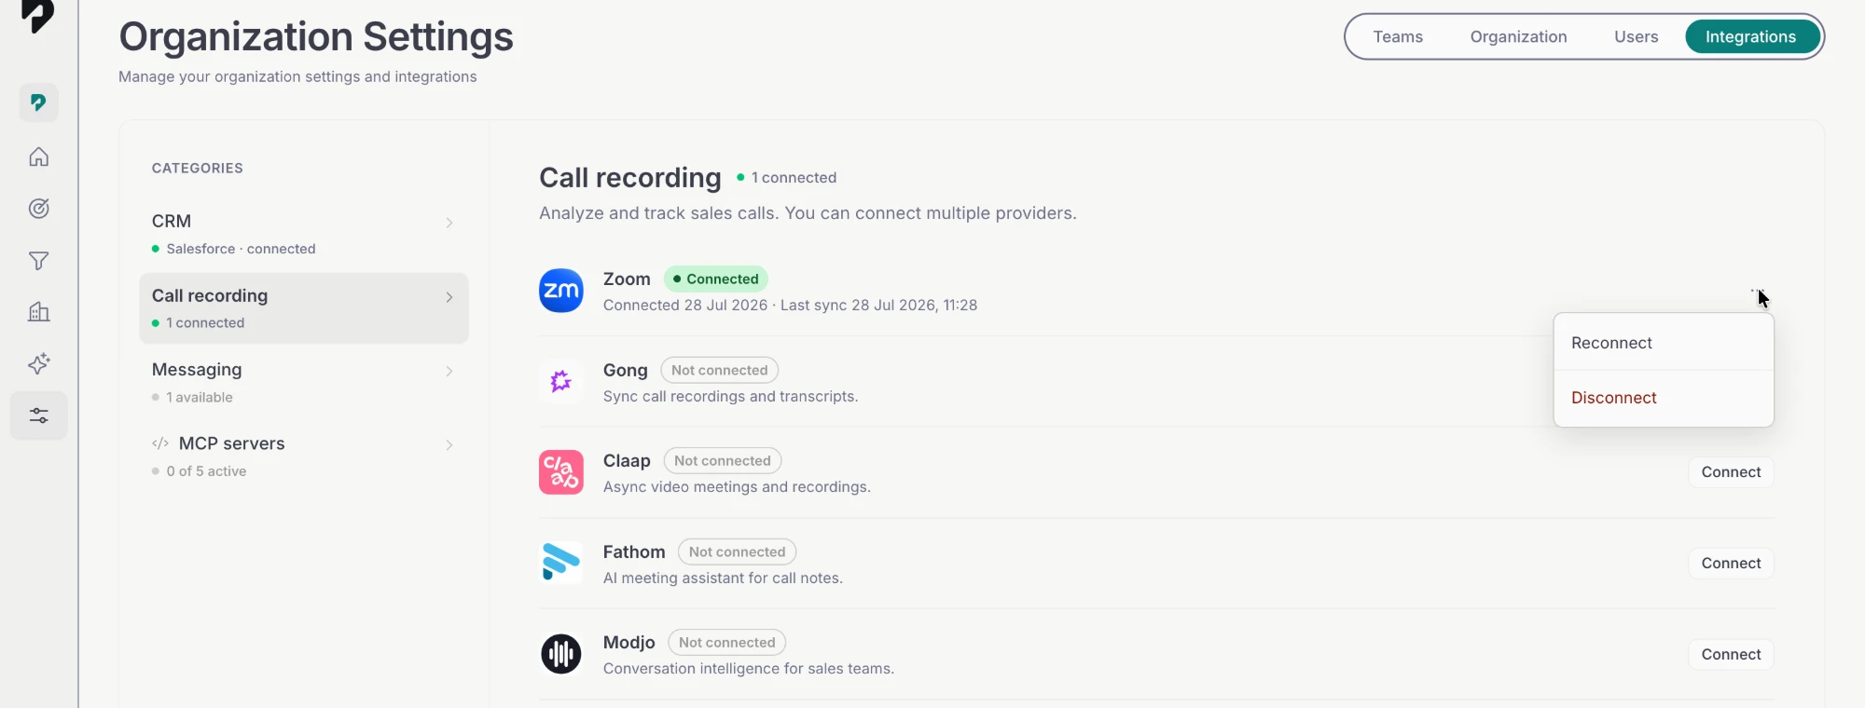This screenshot has width=1865, height=708.
Task: Click the Gong Not connected badge
Action: 719,370
